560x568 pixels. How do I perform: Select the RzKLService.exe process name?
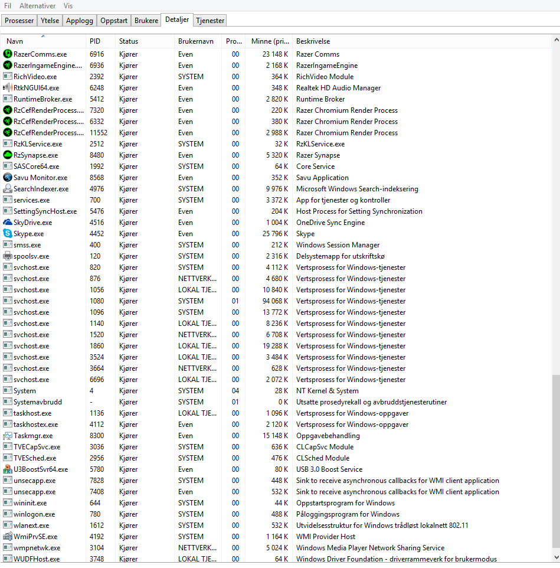[x=38, y=144]
